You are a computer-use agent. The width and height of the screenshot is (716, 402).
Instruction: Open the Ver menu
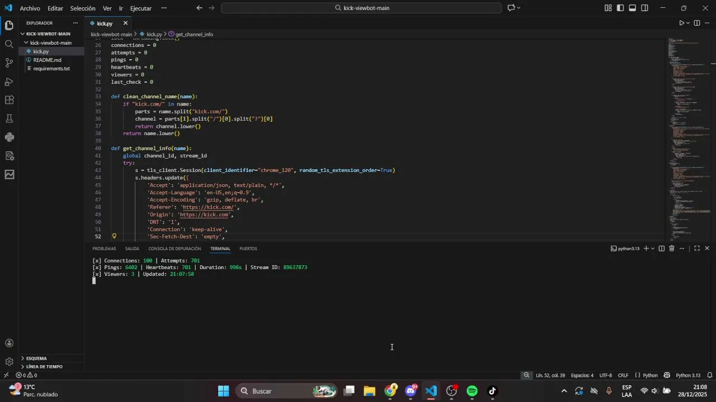pos(107,8)
